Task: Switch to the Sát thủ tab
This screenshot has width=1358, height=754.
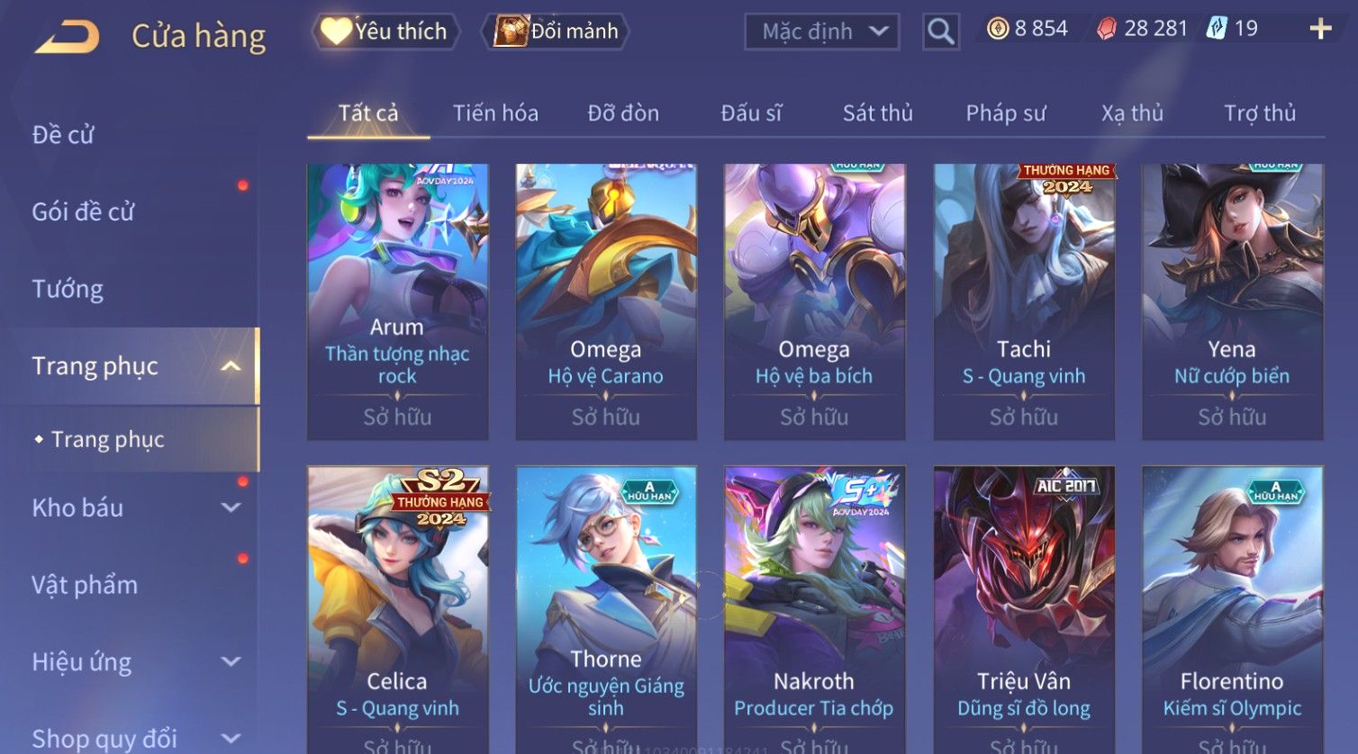Action: (x=878, y=113)
